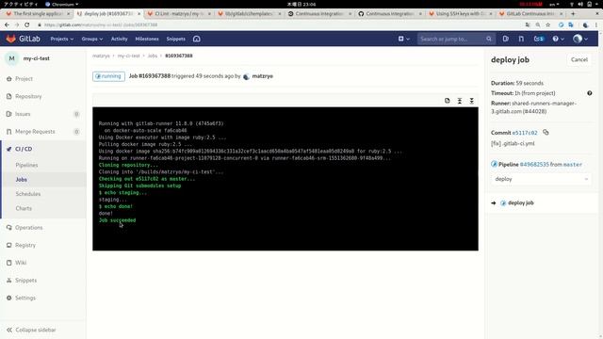
Task: Open Milestones in top navigation
Action: pos(147,39)
